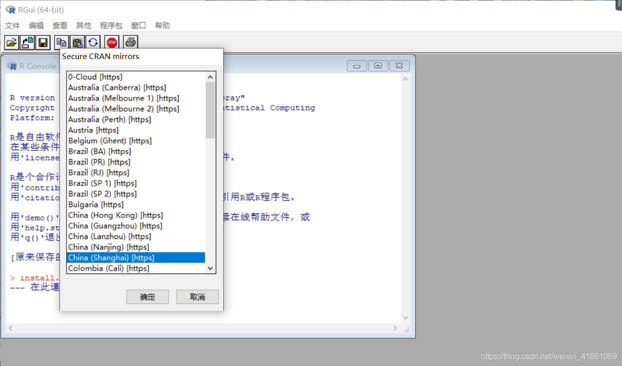This screenshot has height=366, width=622.
Task: Click R Console vertical scrollbar up arrow
Action: 405,79
